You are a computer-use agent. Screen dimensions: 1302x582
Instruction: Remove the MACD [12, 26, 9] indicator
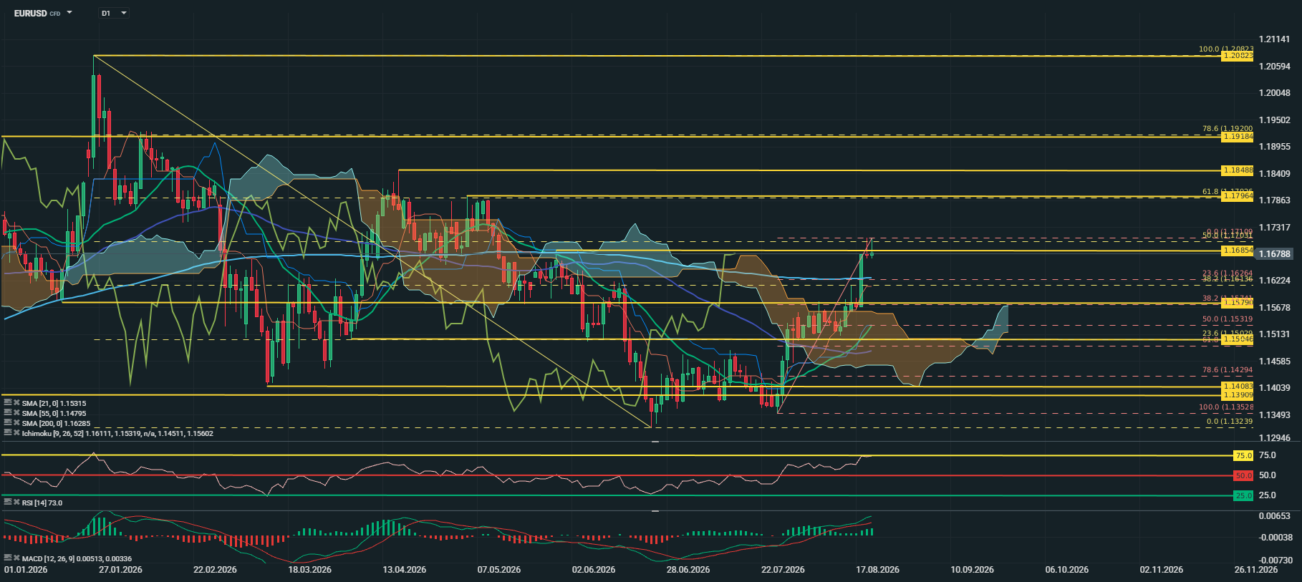[16, 558]
